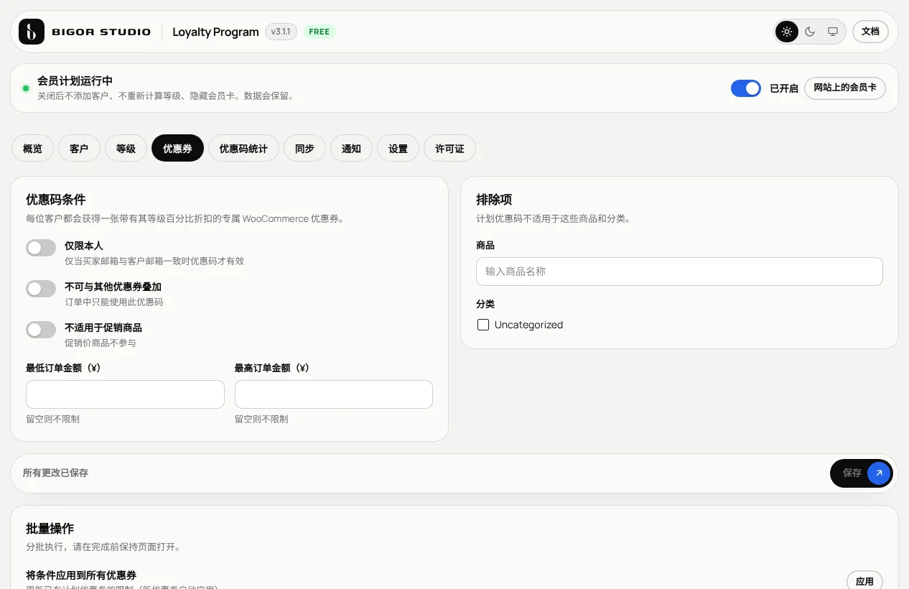Click the Bigor Studio logo icon
Viewport: 909px width, 589px height.
(32, 32)
